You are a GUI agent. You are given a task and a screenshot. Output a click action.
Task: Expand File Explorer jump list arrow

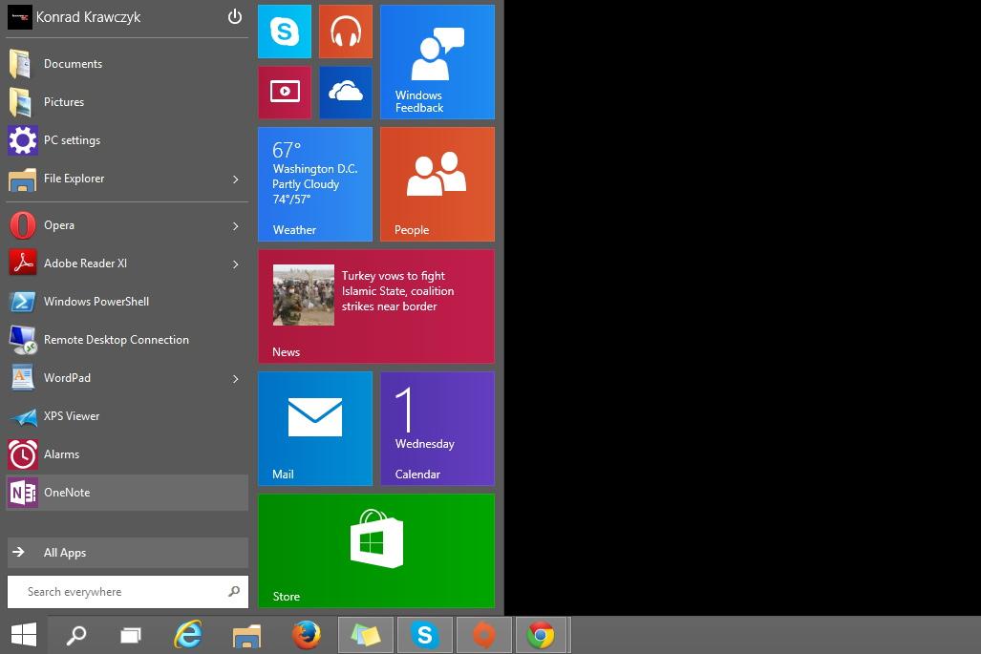(x=236, y=179)
